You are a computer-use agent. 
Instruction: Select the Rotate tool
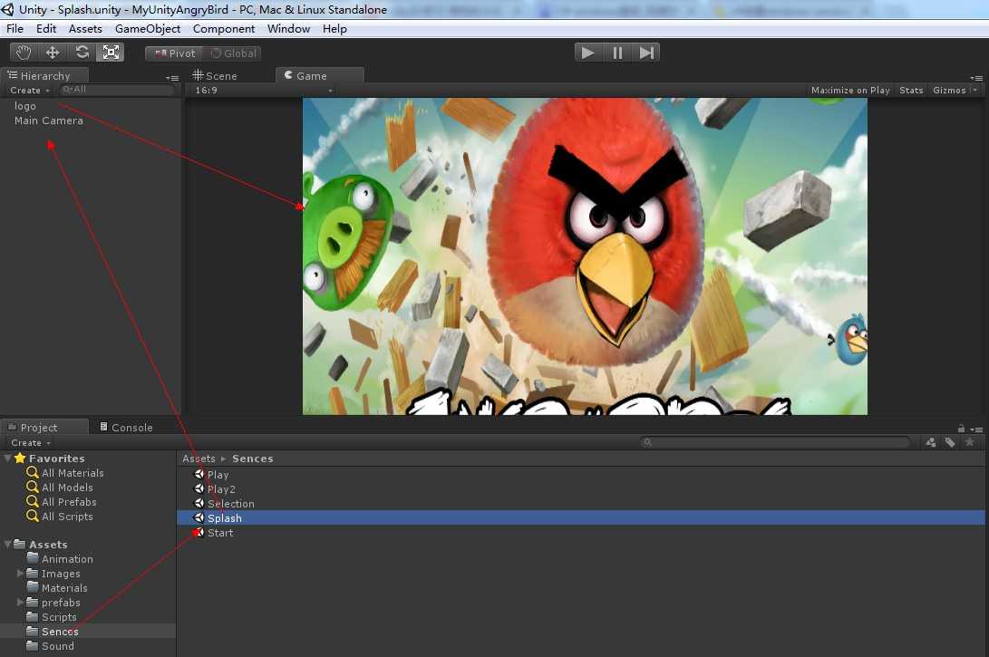tap(82, 53)
